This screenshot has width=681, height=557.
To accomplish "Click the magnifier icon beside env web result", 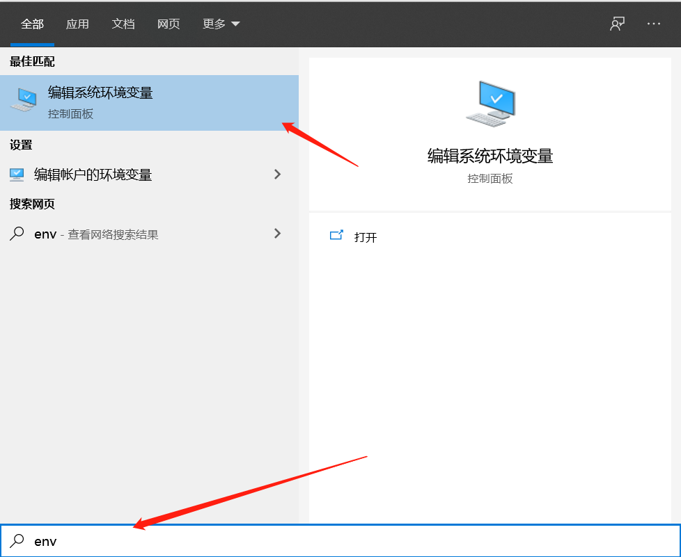I will [17, 234].
